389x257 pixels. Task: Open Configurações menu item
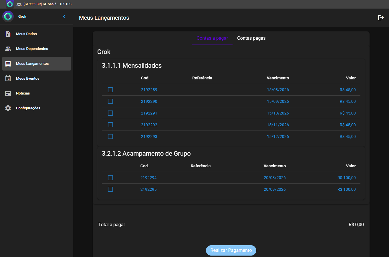37,108
